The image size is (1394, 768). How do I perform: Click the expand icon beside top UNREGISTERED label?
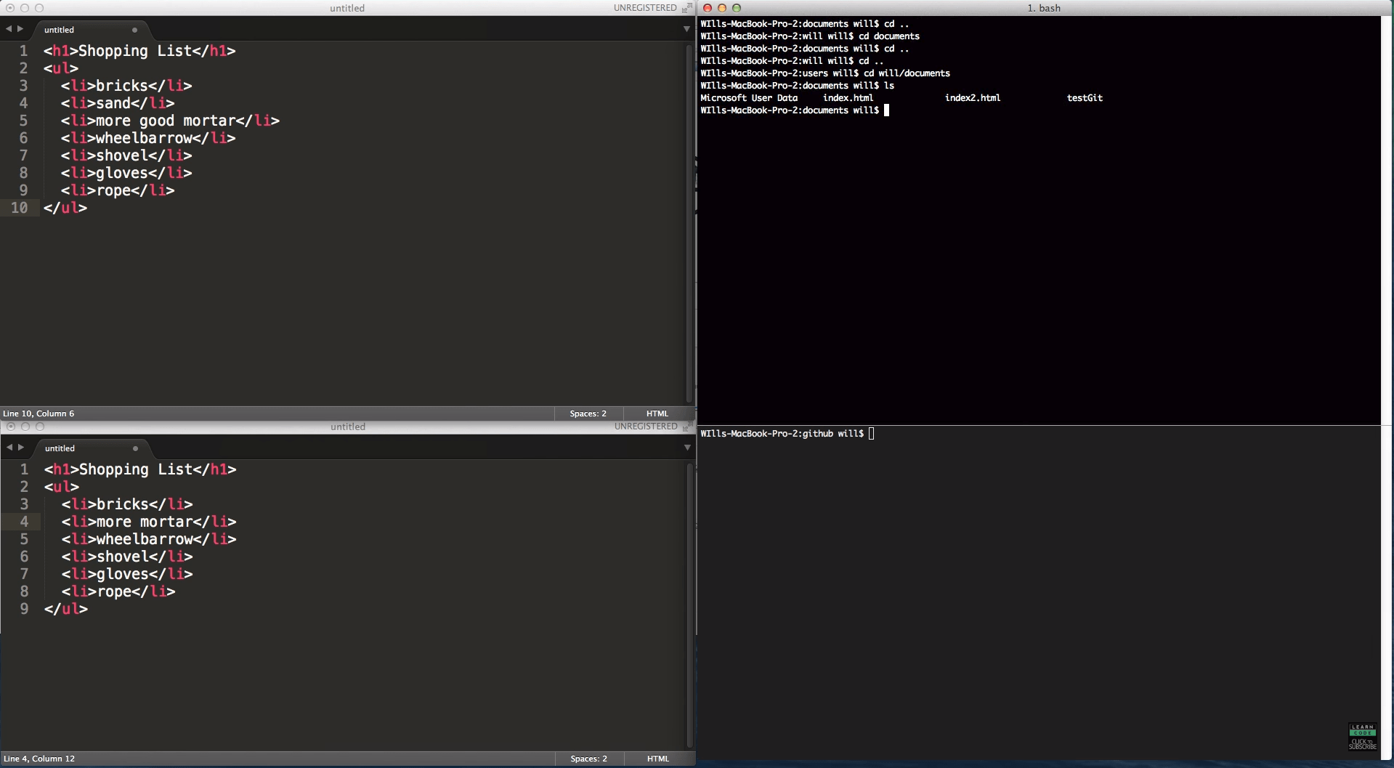coord(688,7)
